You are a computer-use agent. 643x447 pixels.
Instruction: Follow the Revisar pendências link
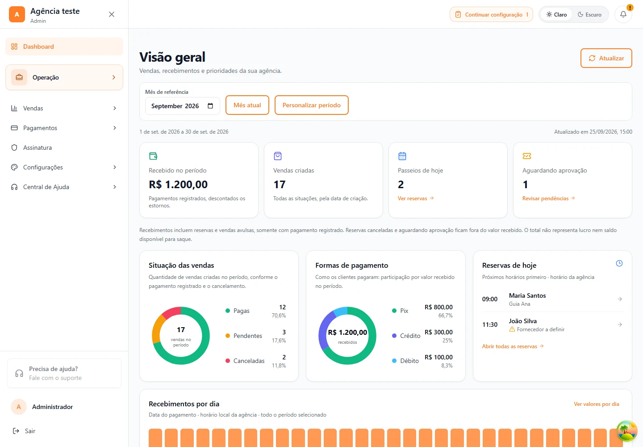click(549, 198)
